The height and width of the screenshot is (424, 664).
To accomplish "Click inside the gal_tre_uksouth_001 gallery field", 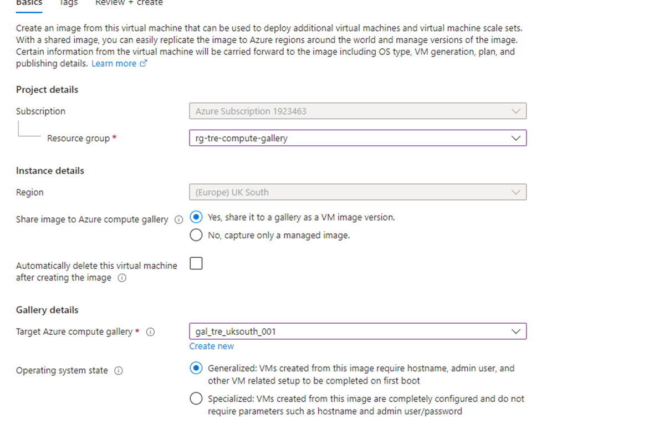I will point(333,331).
